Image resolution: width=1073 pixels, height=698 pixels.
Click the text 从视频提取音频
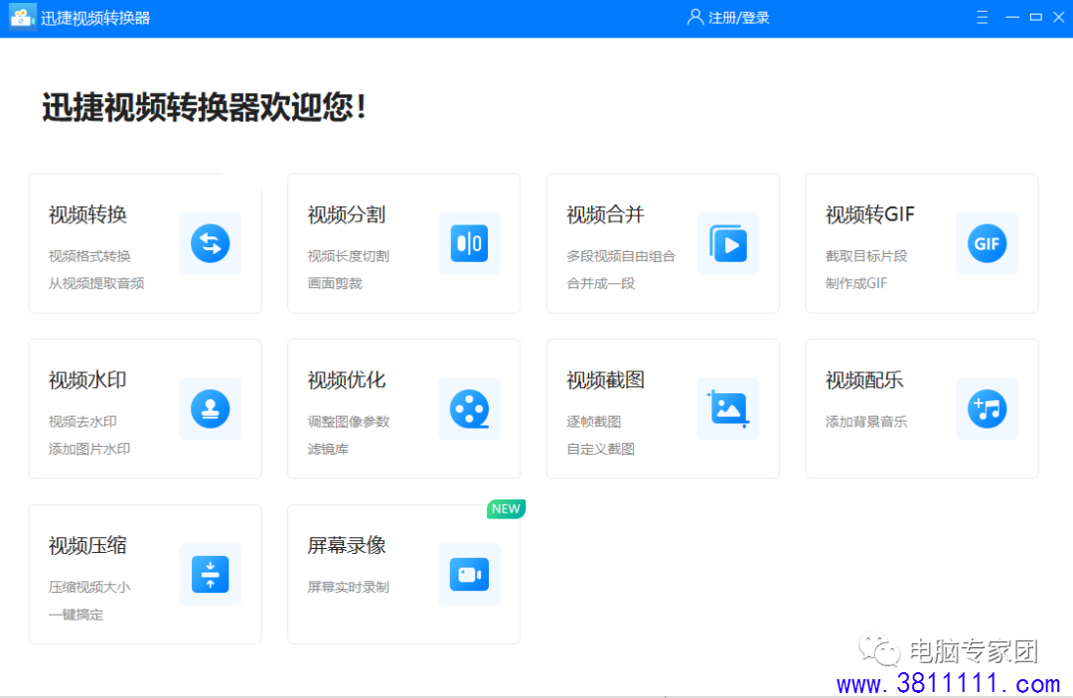pyautogui.click(x=96, y=284)
